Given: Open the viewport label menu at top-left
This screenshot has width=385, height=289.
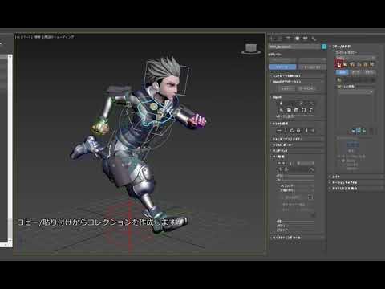Looking at the screenshot, I should point(45,36).
